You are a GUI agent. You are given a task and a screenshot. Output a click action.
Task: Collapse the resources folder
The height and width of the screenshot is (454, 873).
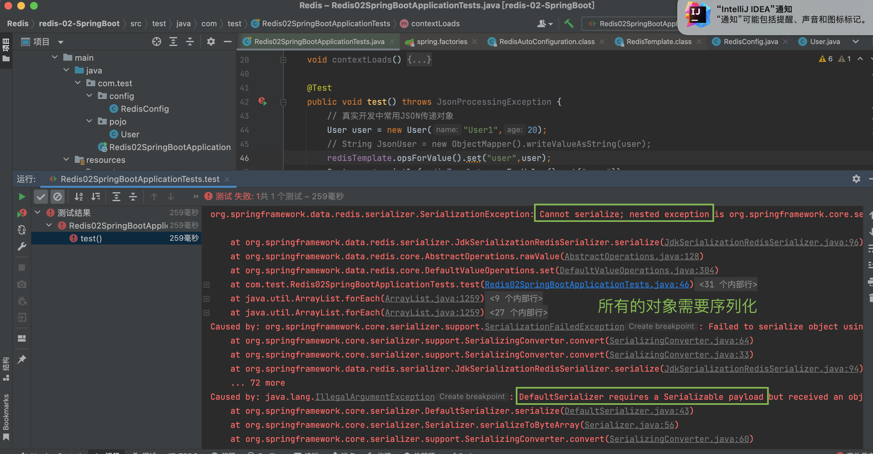coord(67,159)
